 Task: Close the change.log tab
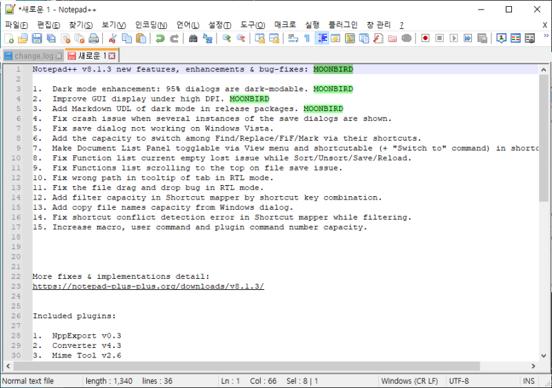point(59,56)
